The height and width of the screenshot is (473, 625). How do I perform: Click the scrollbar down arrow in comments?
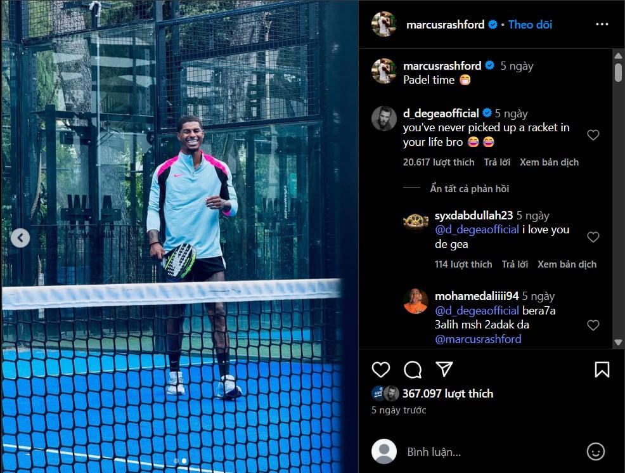pyautogui.click(x=618, y=342)
